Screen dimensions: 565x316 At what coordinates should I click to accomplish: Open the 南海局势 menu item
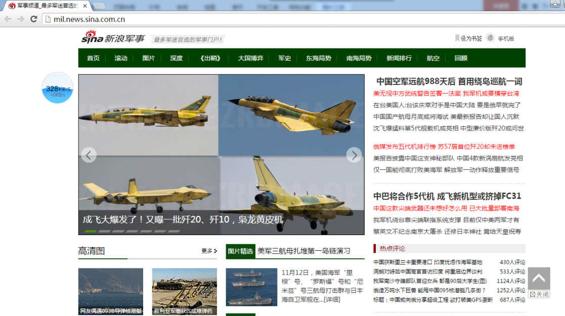tap(359, 58)
